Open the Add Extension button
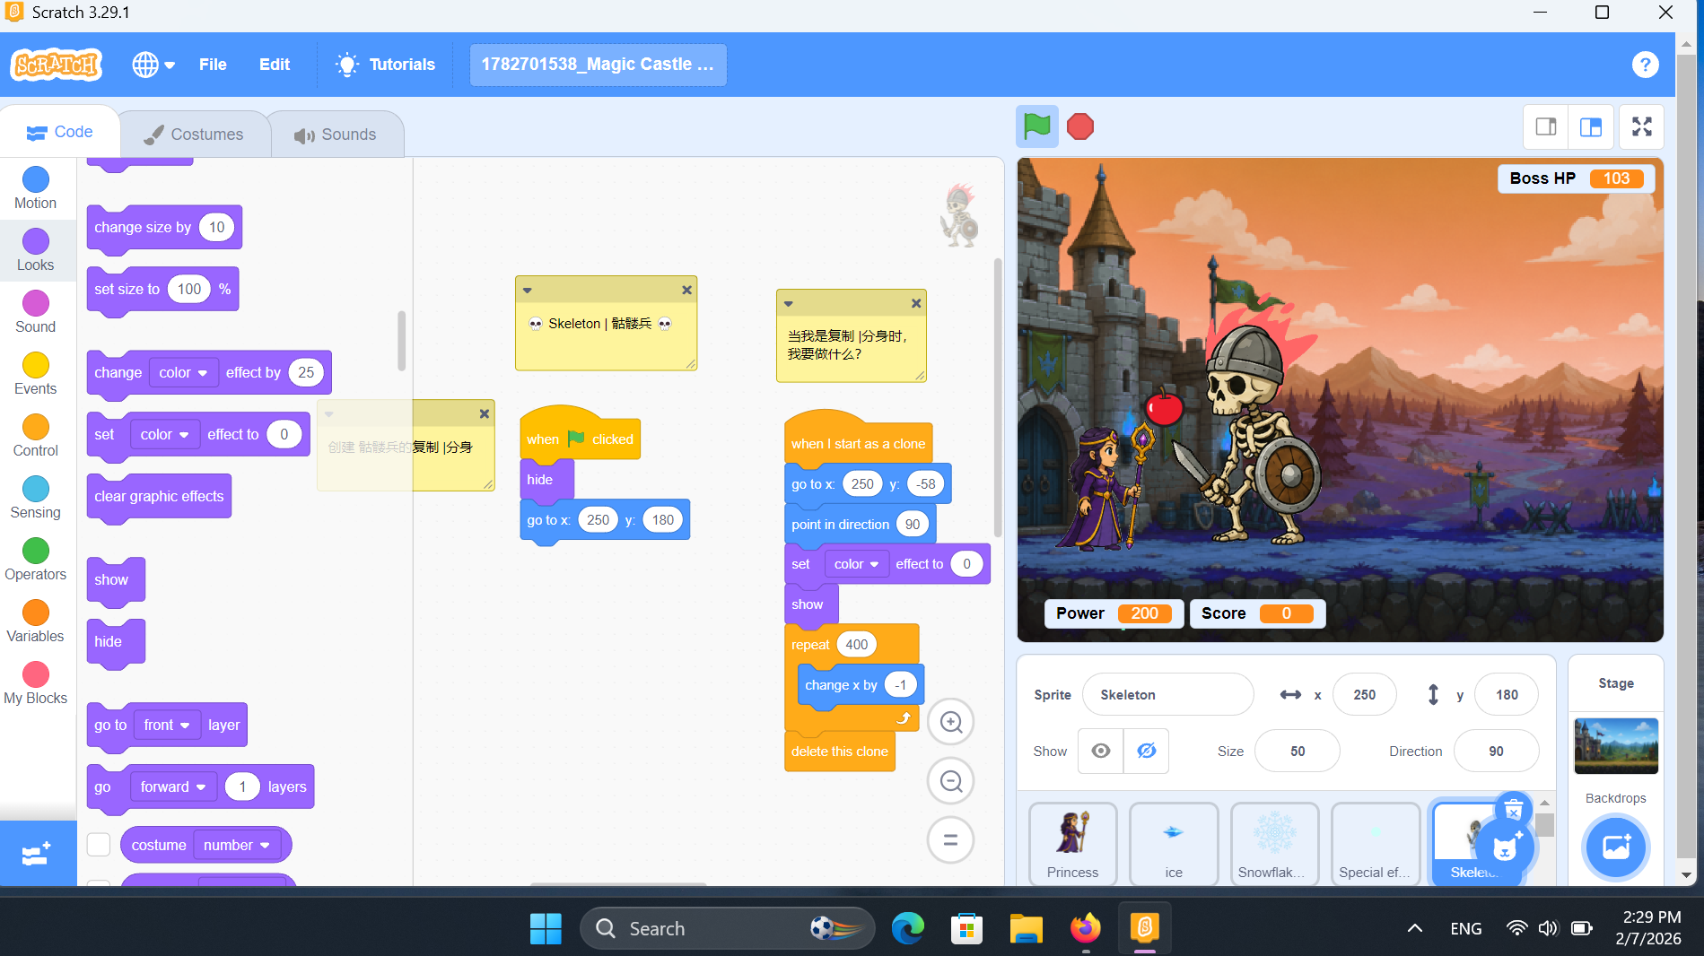Image resolution: width=1704 pixels, height=956 pixels. tap(38, 854)
